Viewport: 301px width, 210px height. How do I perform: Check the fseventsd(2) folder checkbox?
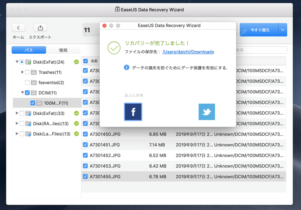pyautogui.click(x=27, y=82)
